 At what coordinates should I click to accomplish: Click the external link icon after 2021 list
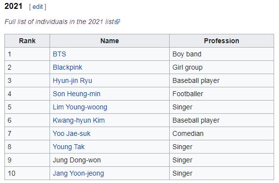point(117,22)
